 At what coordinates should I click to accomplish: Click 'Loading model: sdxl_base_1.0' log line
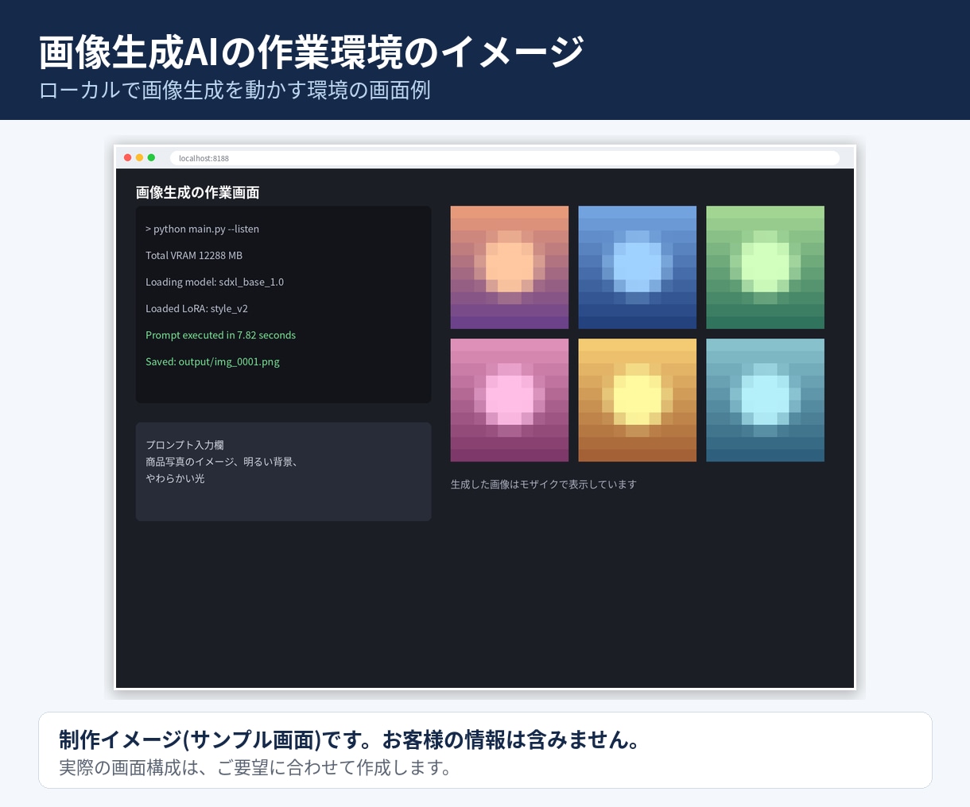point(215,282)
